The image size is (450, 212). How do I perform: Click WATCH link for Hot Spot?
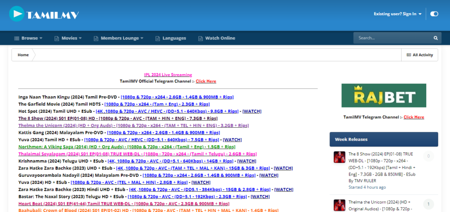click(252, 111)
